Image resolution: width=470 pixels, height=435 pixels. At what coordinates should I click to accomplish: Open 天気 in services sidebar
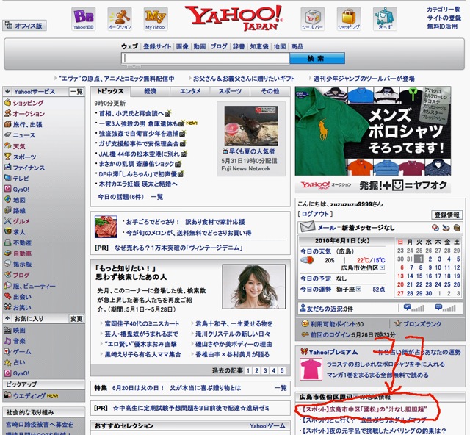[x=19, y=146]
